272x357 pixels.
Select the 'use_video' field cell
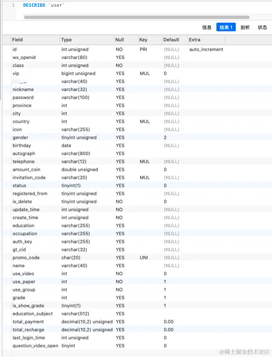(23, 274)
